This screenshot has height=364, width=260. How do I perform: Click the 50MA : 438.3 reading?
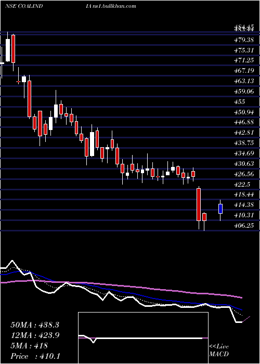35,325
